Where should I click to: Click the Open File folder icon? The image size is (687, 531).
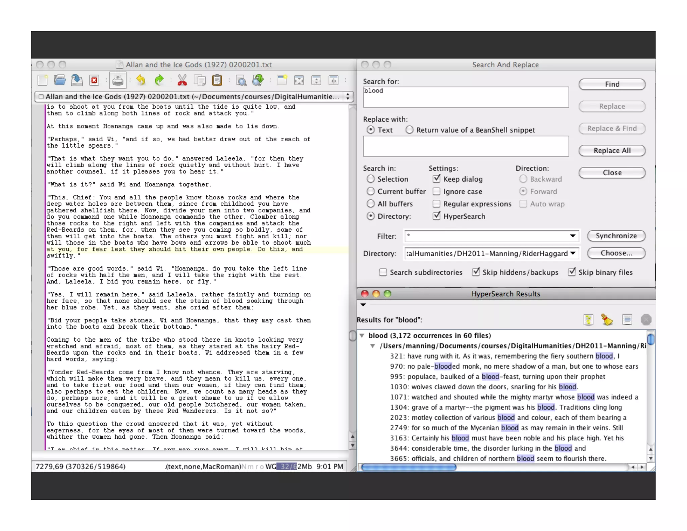(x=59, y=80)
